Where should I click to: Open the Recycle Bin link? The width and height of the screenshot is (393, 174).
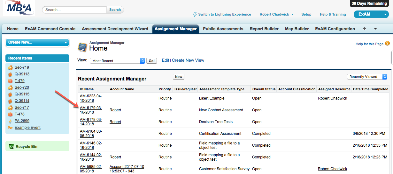point(27,147)
